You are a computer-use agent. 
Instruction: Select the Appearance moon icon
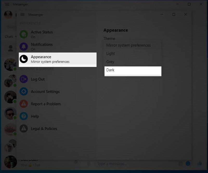click(x=23, y=59)
